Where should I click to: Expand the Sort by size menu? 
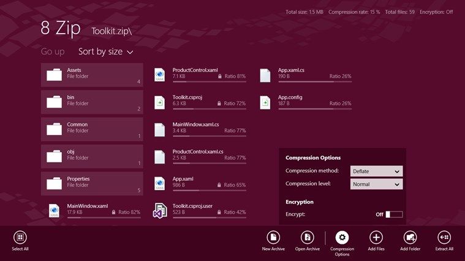105,51
